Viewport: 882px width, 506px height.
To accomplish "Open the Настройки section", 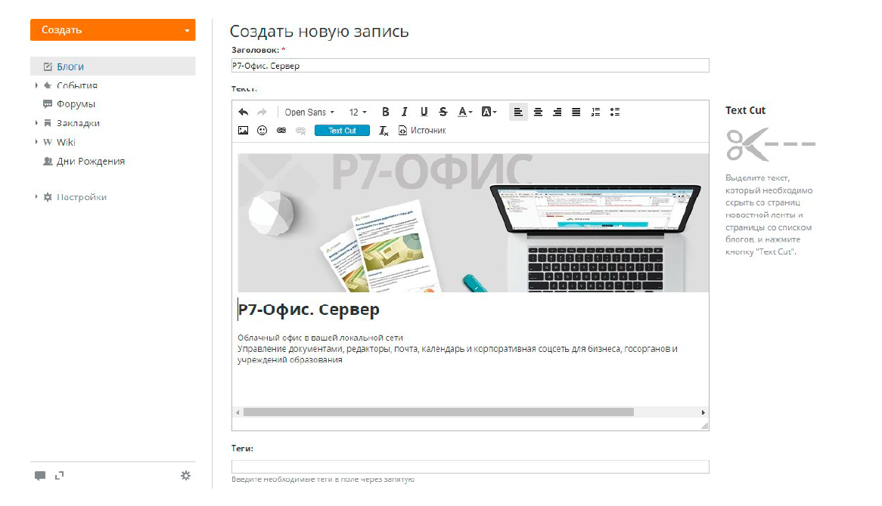I will coord(82,197).
